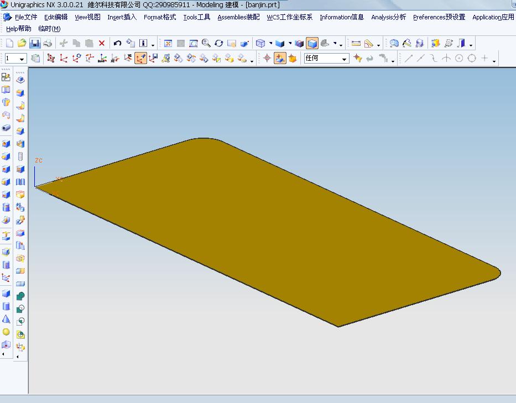Open the Analysis分析 menu
The image size is (516, 403).
(x=388, y=17)
